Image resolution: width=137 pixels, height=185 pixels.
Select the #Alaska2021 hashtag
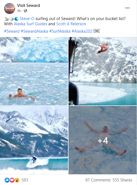[83, 31]
